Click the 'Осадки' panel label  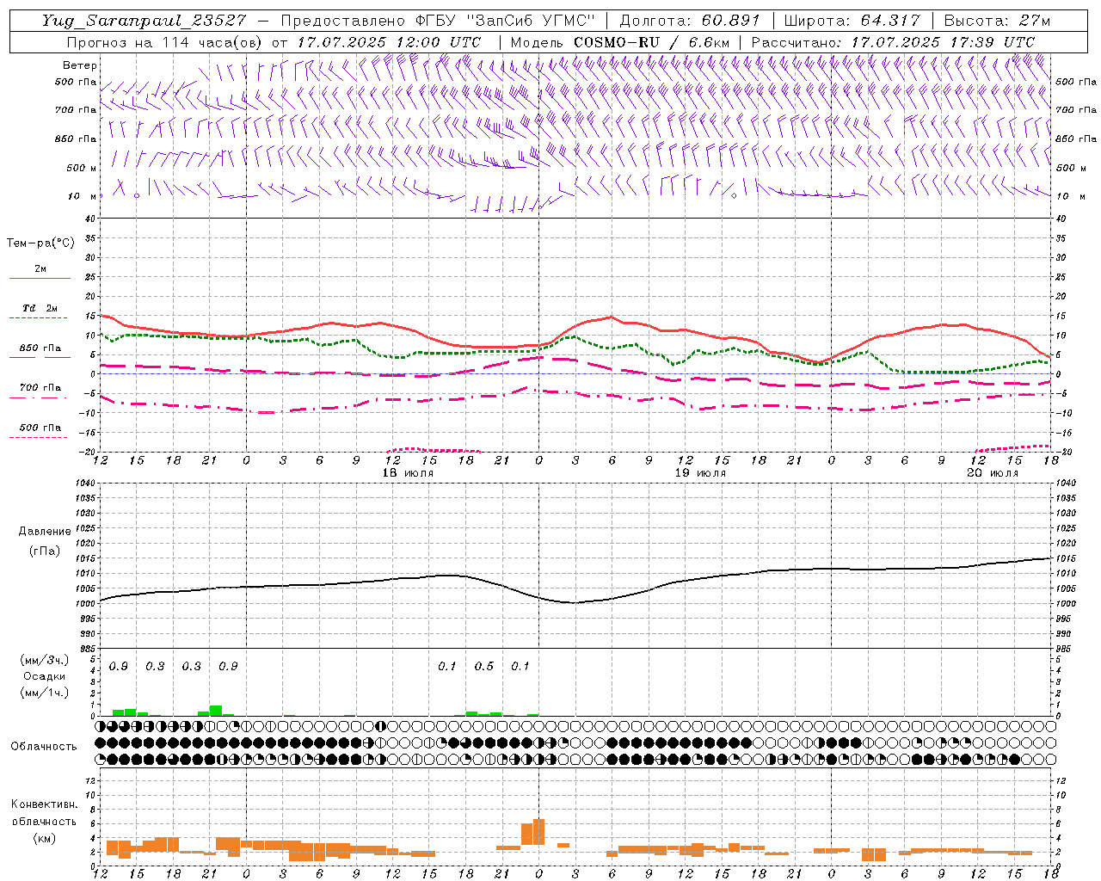click(x=44, y=676)
